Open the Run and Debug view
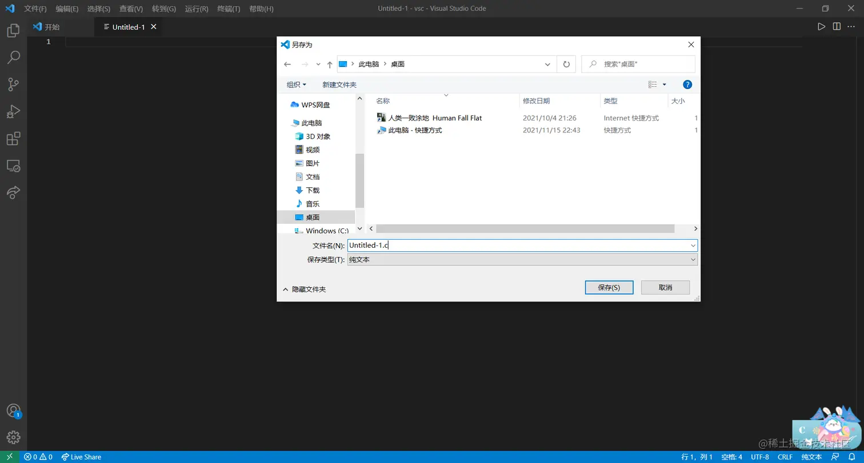The width and height of the screenshot is (864, 463). (x=13, y=111)
